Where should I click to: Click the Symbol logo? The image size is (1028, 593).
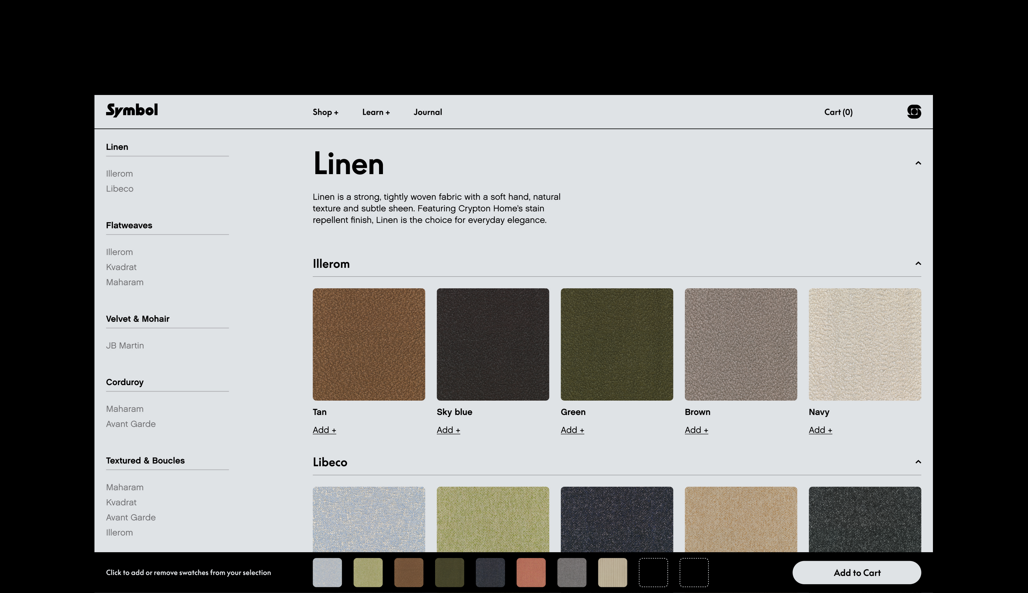pyautogui.click(x=132, y=111)
